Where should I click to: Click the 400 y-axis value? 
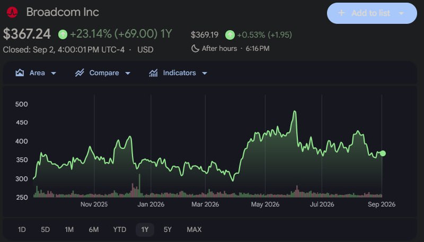tap(21, 141)
